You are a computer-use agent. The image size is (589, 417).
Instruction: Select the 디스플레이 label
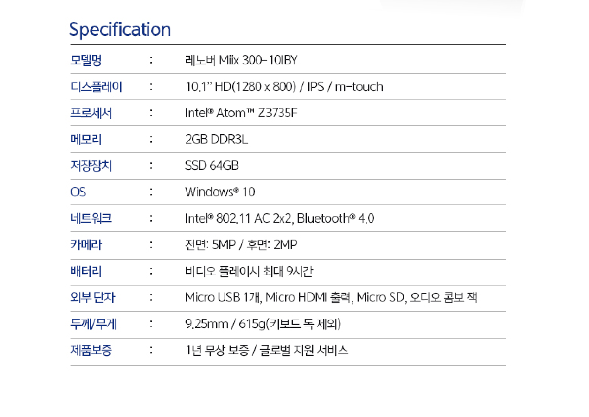[x=96, y=87]
